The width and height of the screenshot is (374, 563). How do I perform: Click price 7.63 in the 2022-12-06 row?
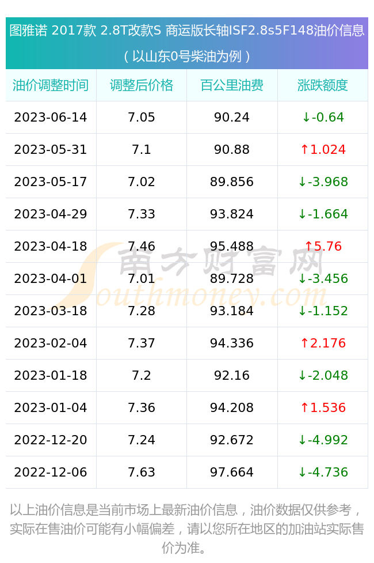[x=142, y=473]
